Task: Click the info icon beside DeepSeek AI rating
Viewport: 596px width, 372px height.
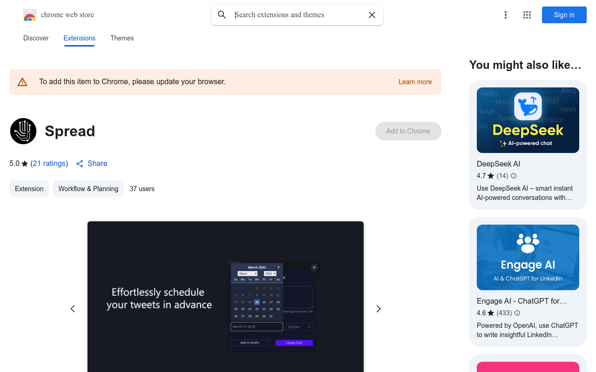Action: coord(514,176)
